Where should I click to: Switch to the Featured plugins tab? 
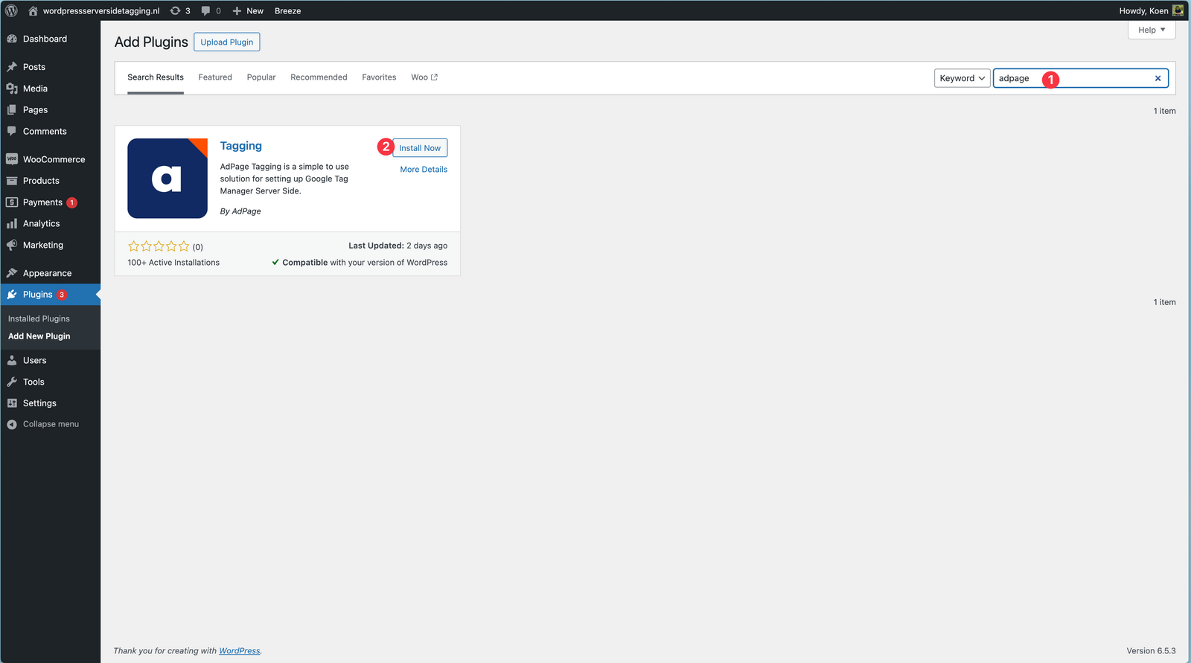(215, 77)
